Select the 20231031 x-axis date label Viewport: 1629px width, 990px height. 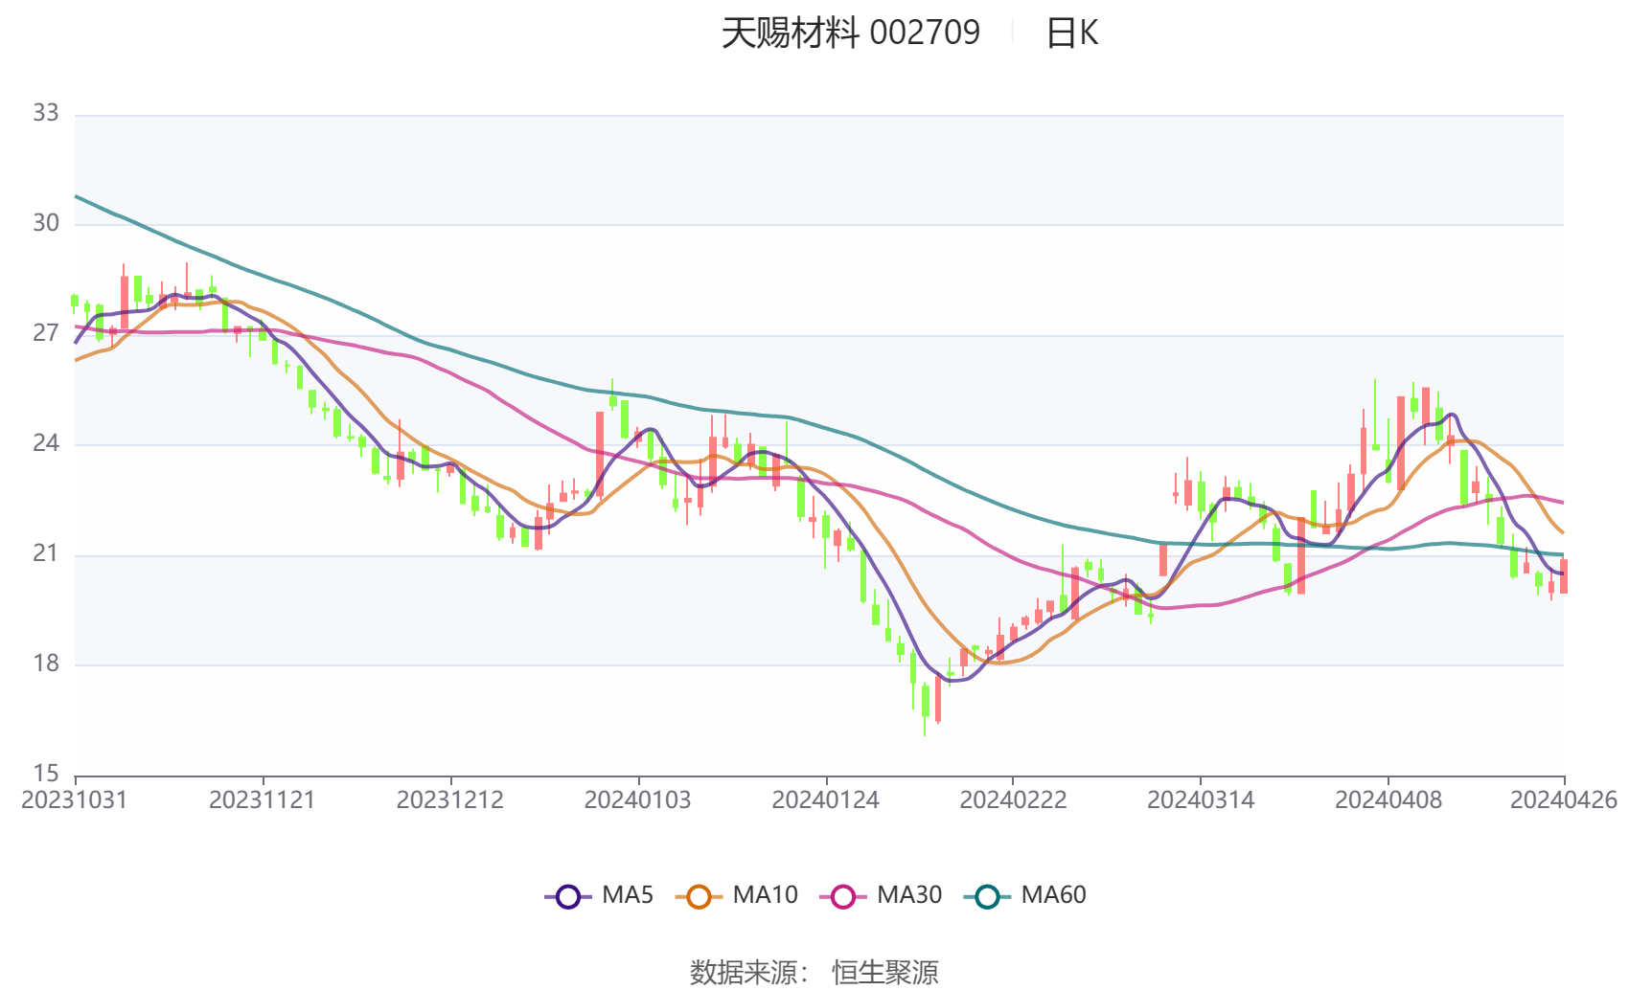click(x=75, y=800)
